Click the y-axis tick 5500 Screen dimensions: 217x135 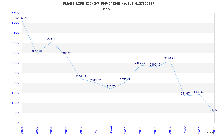click(x=15, y=13)
